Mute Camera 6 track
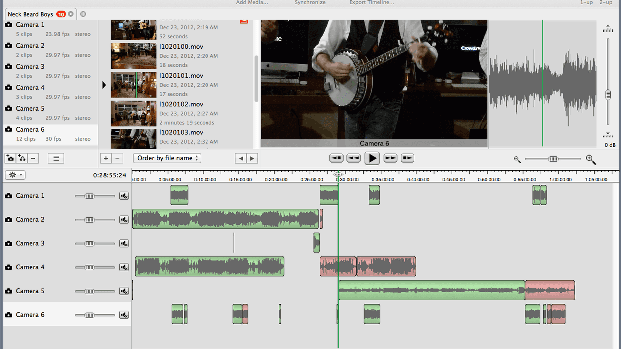 pyautogui.click(x=124, y=315)
